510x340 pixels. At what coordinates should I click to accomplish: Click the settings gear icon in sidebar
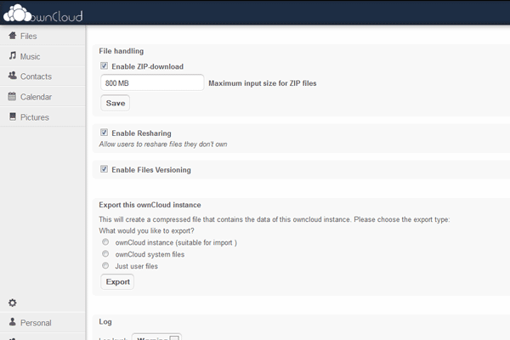[x=13, y=303]
